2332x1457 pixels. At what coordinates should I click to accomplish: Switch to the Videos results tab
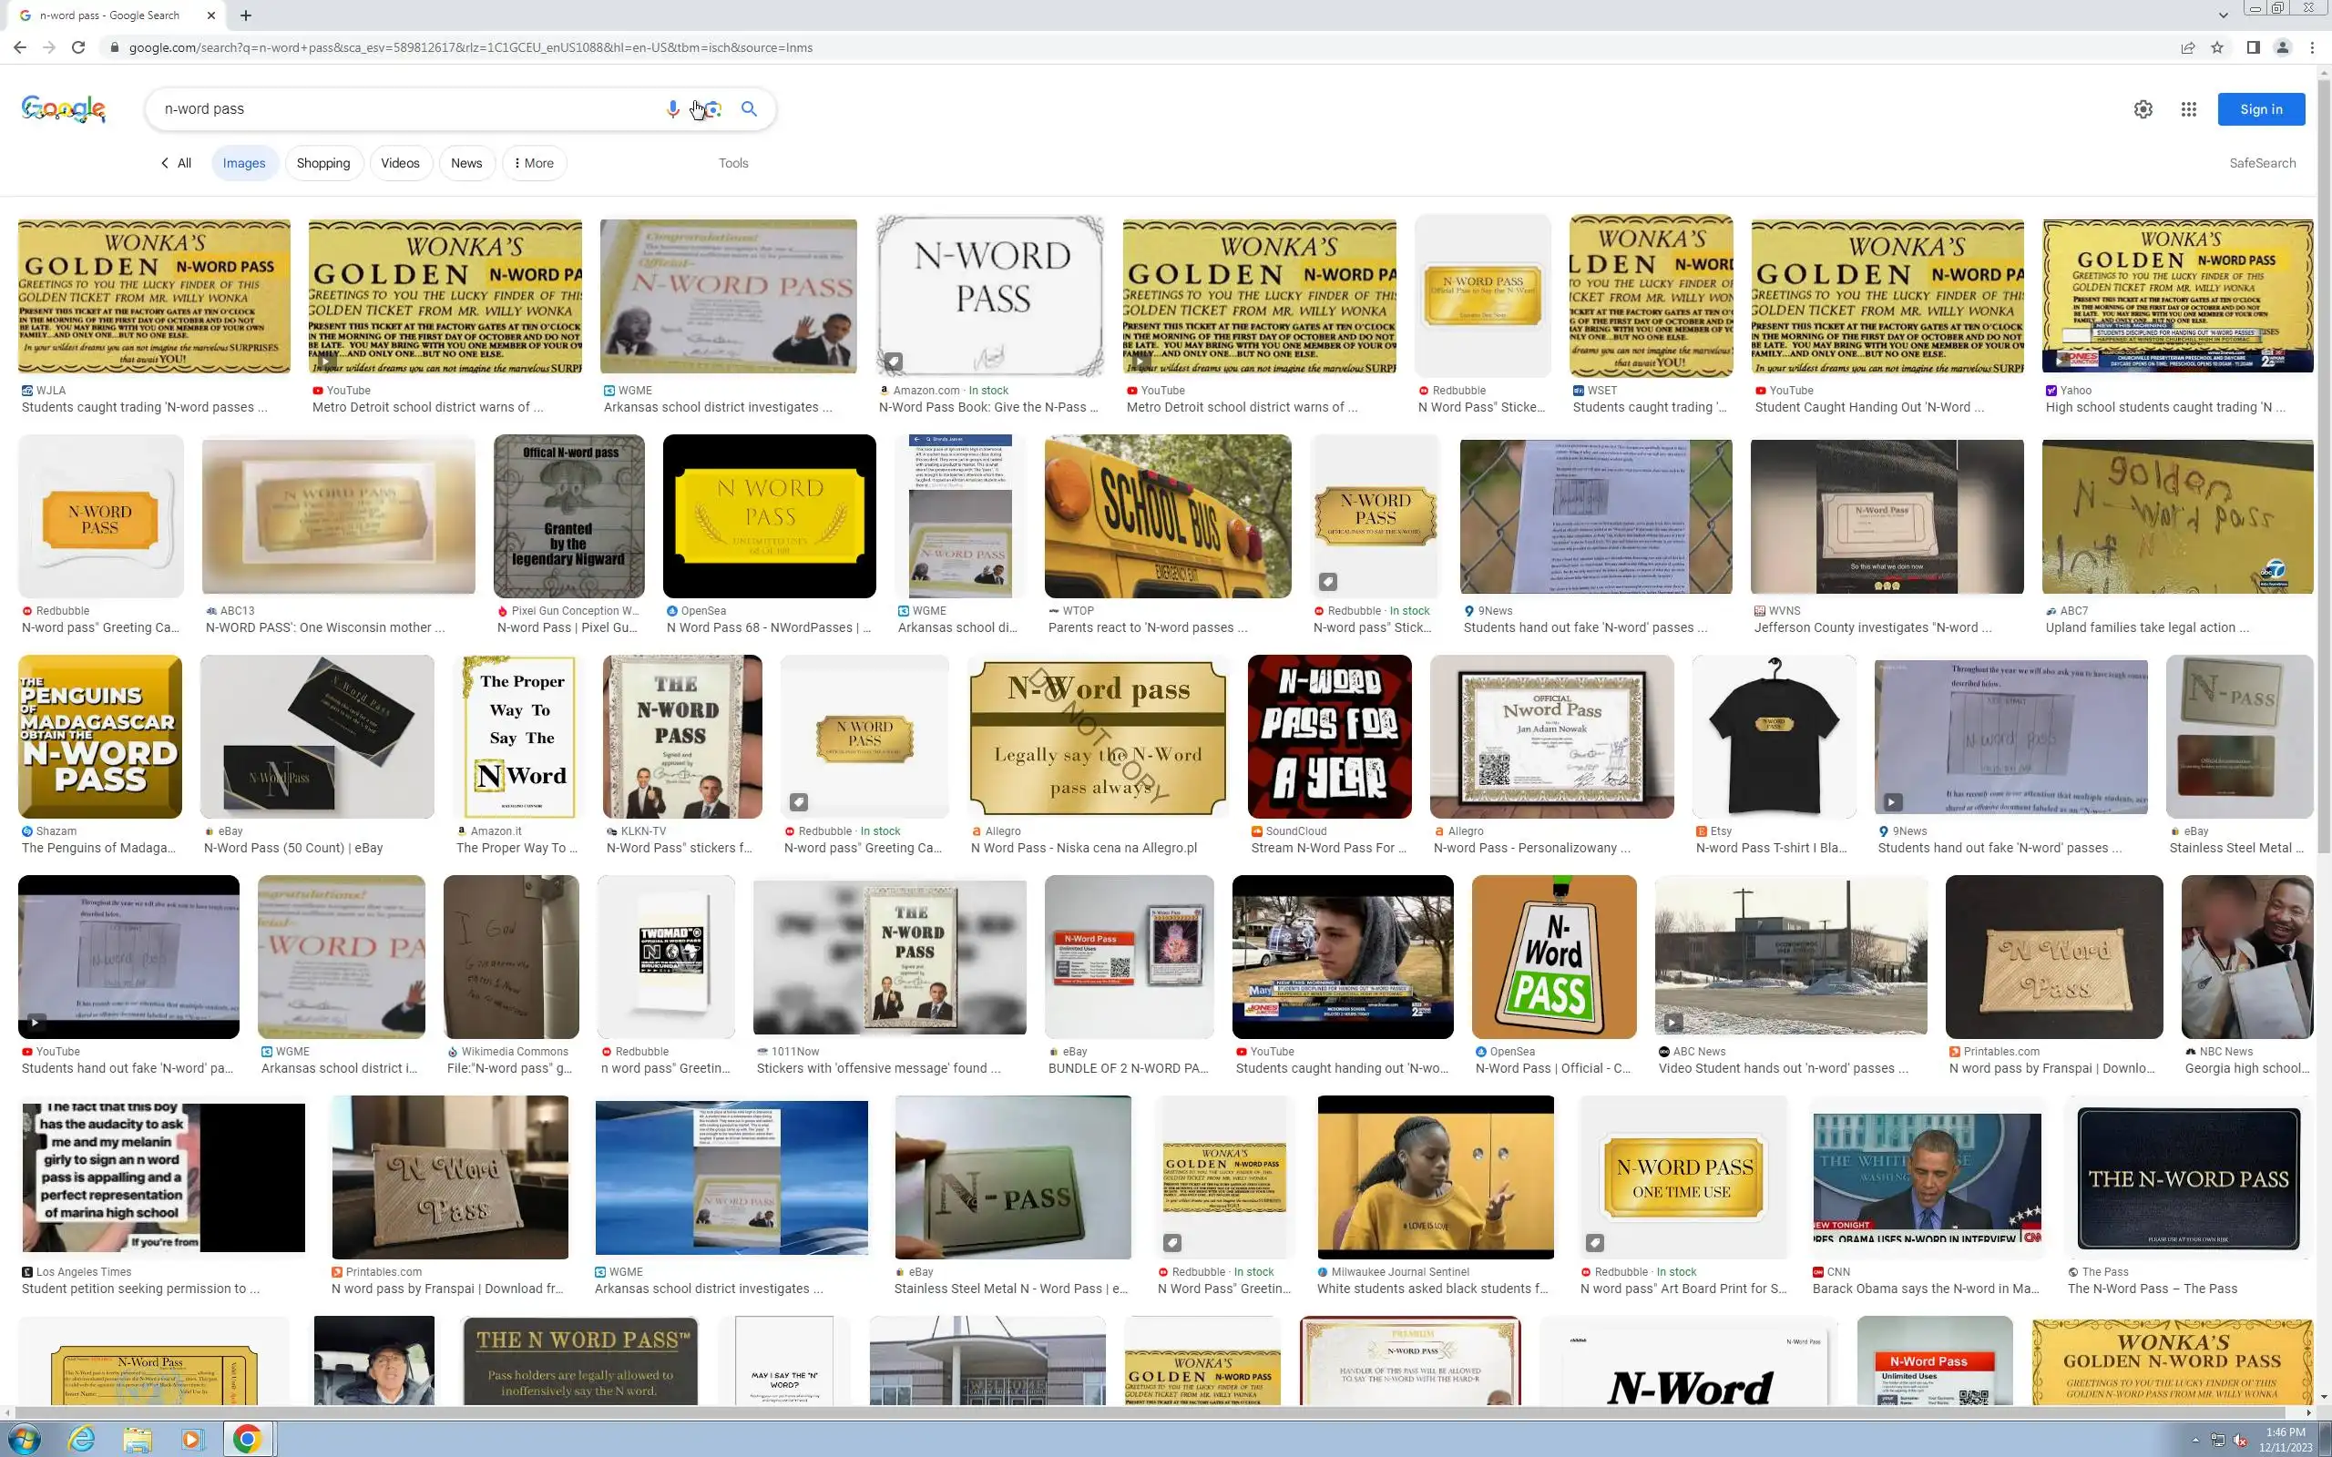(x=400, y=163)
